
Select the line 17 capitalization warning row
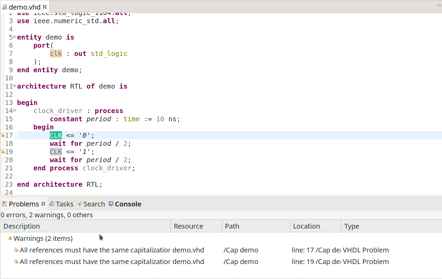221,250
